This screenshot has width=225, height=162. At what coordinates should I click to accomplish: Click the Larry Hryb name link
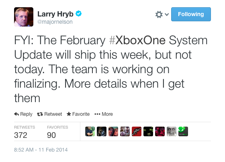click(x=55, y=14)
